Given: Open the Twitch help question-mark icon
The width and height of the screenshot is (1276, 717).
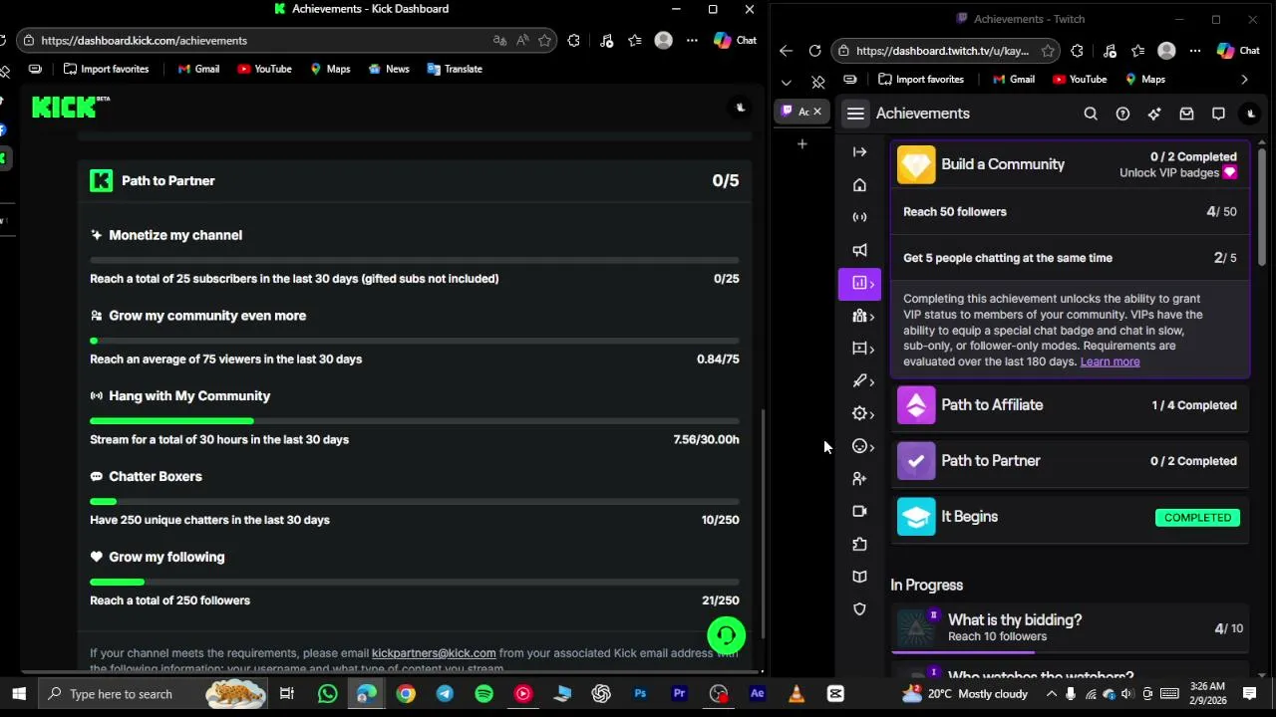Looking at the screenshot, I should pyautogui.click(x=1122, y=114).
